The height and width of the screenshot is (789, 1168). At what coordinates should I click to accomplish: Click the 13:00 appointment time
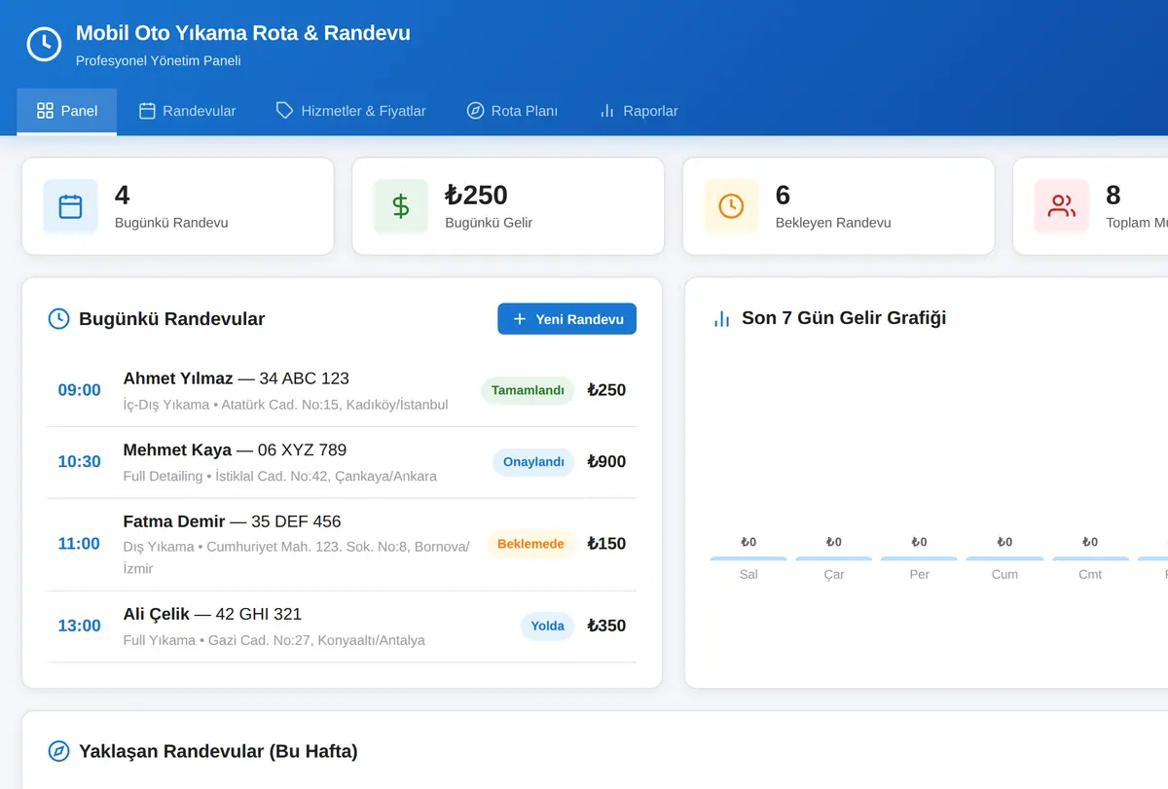pyautogui.click(x=79, y=626)
